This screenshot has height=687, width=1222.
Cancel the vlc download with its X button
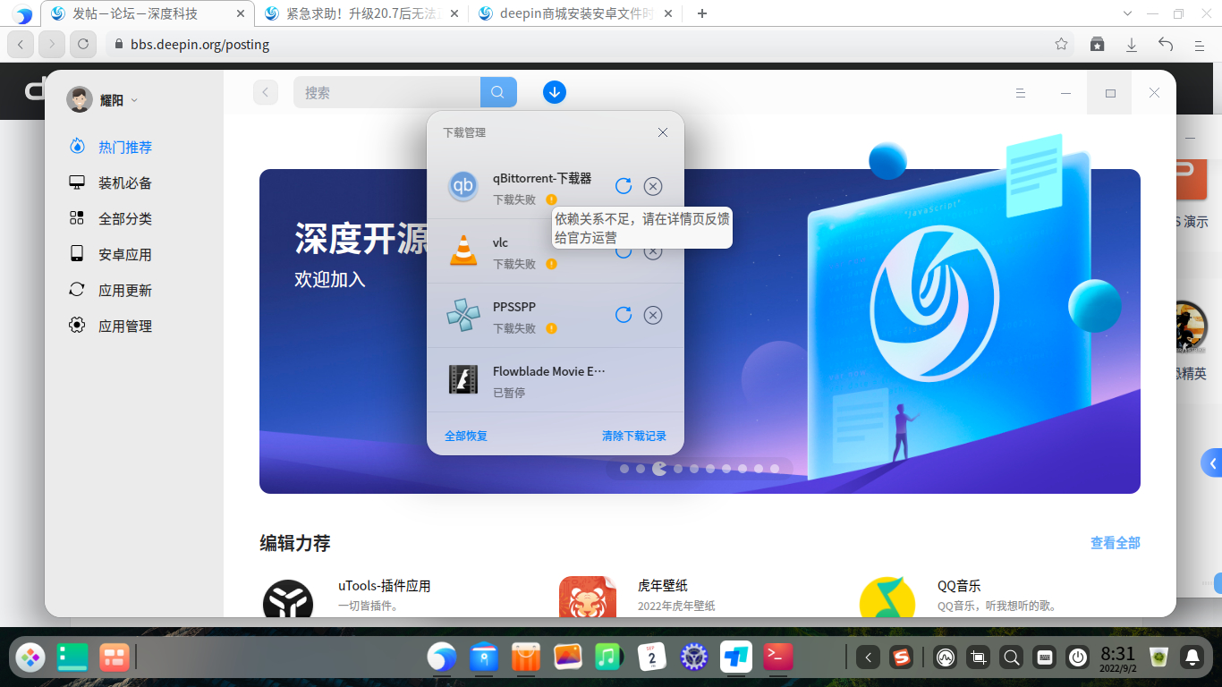[653, 251]
